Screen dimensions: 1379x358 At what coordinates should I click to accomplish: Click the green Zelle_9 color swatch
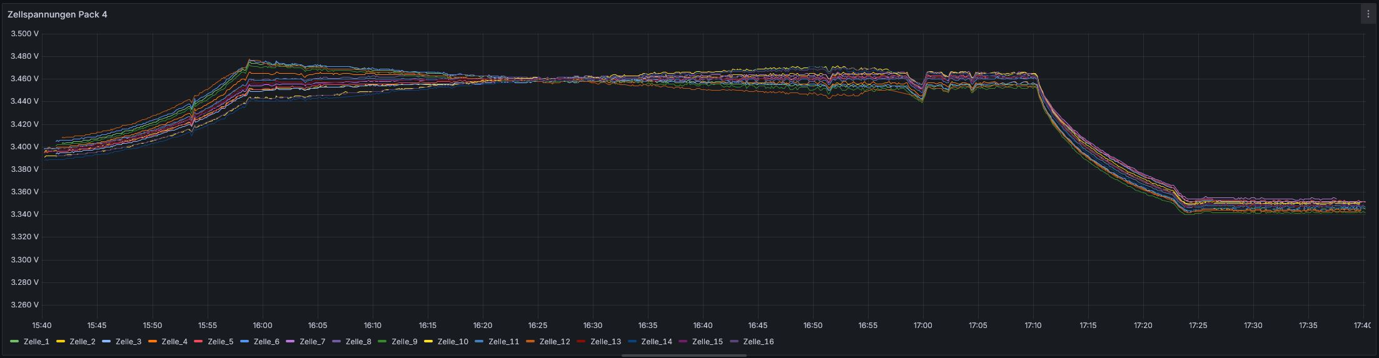click(x=382, y=342)
